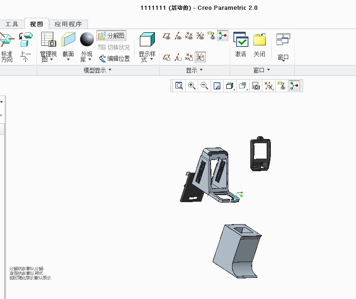Switch to the 应用程序 (Applications) tab
The width and height of the screenshot is (356, 299).
pos(68,24)
